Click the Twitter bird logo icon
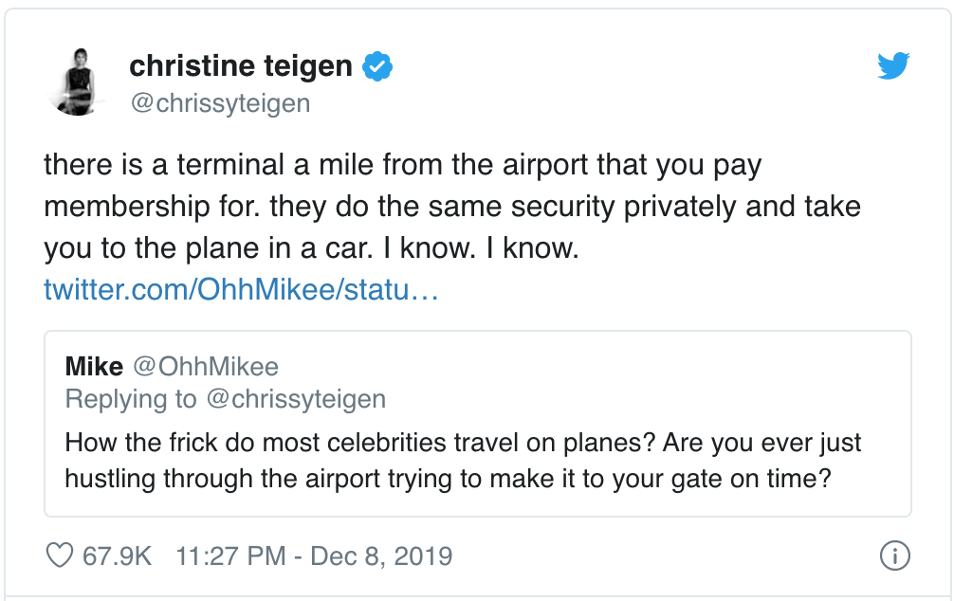The image size is (954, 601). [x=893, y=65]
